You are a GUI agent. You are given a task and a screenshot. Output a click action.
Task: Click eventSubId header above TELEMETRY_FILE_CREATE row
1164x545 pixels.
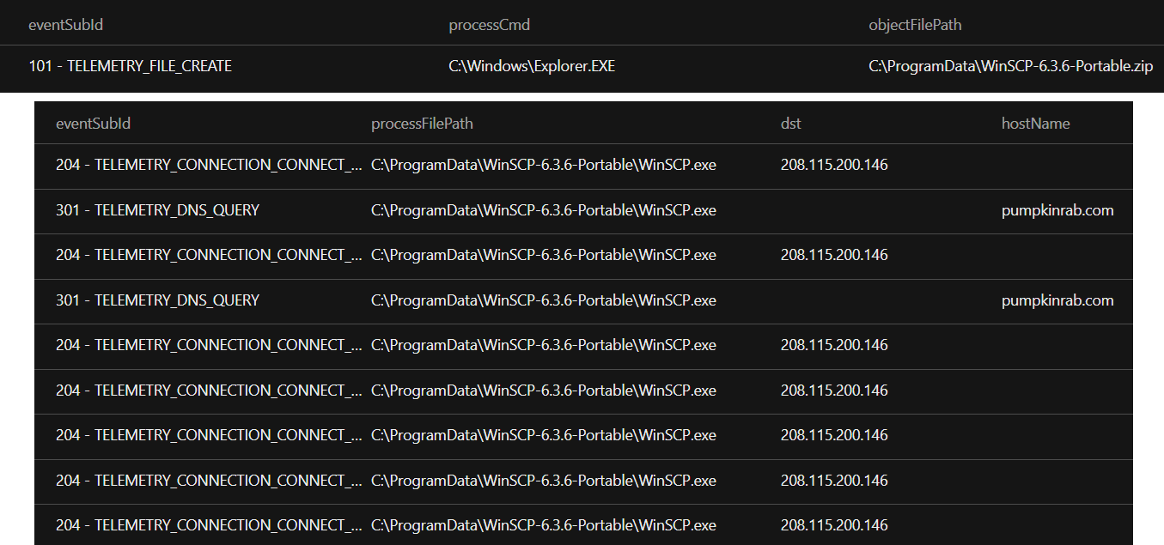coord(65,25)
